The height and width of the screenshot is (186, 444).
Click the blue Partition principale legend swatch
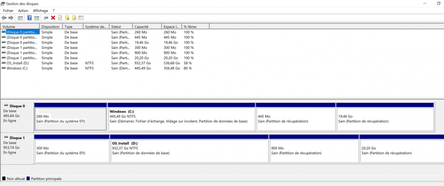click(x=29, y=178)
